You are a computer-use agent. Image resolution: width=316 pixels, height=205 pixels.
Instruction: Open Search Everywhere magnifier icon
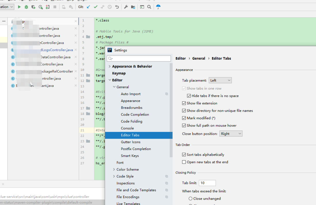point(149,7)
